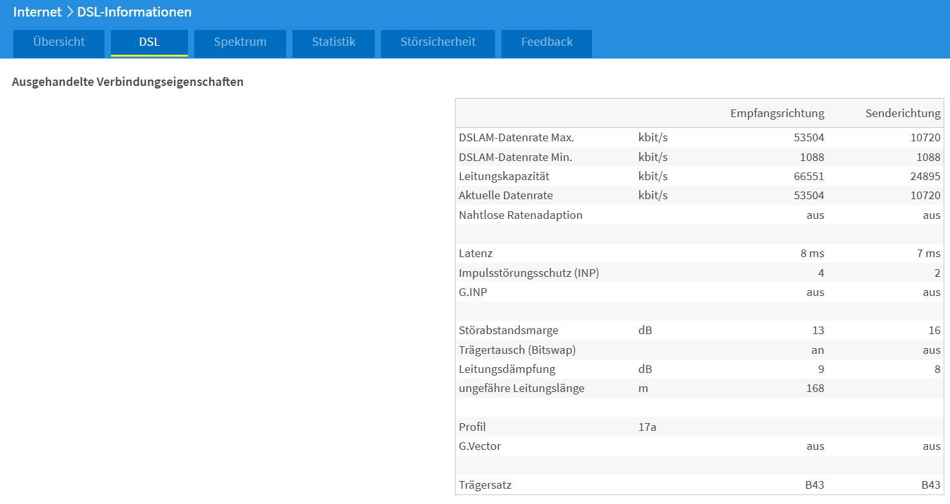The height and width of the screenshot is (504, 950).
Task: Select the Leitungsdämpfung row label
Action: [x=507, y=369]
